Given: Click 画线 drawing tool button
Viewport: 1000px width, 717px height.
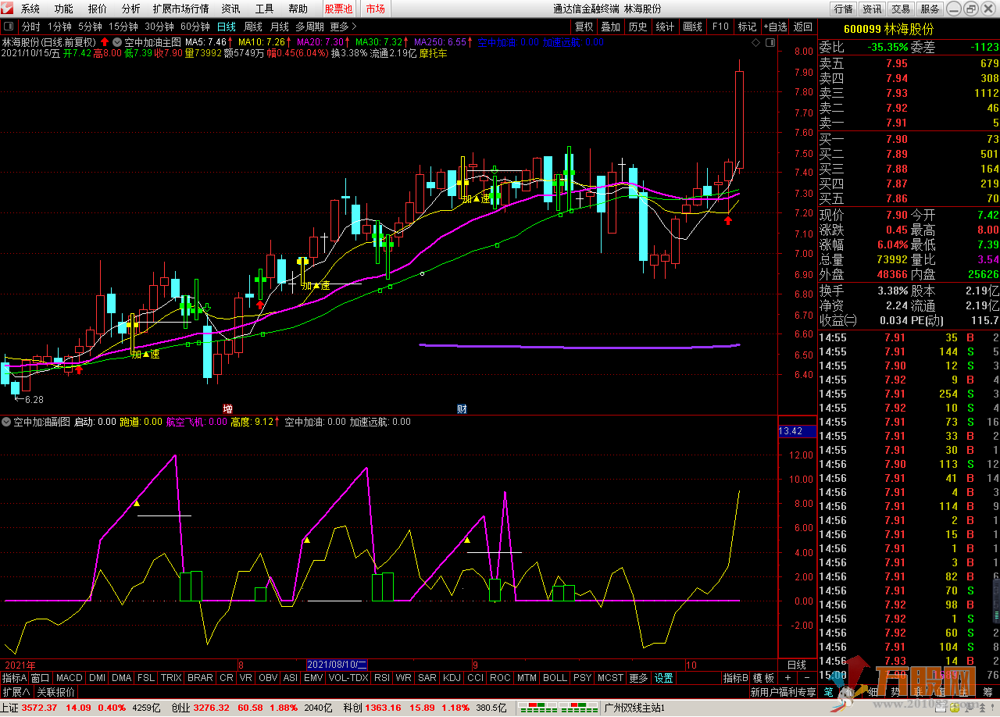Looking at the screenshot, I should (x=693, y=27).
